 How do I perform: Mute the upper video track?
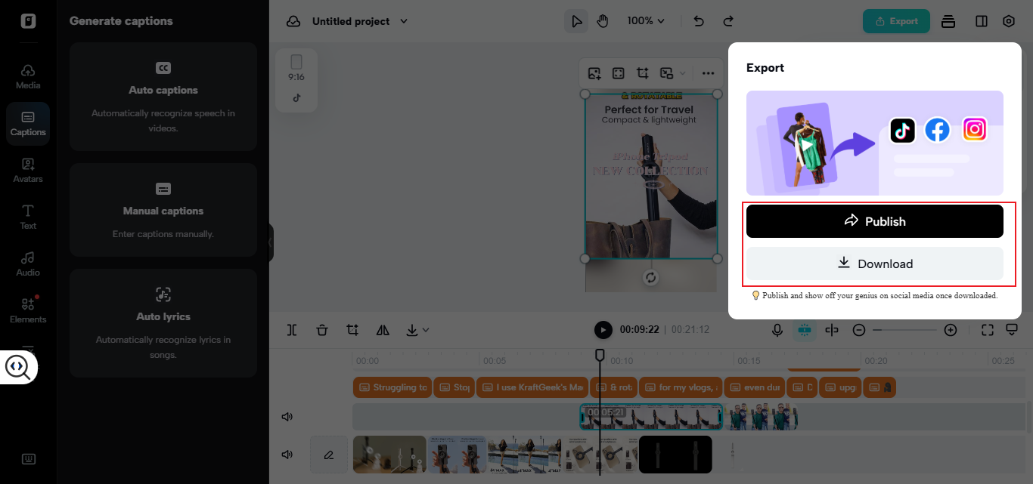pos(287,417)
